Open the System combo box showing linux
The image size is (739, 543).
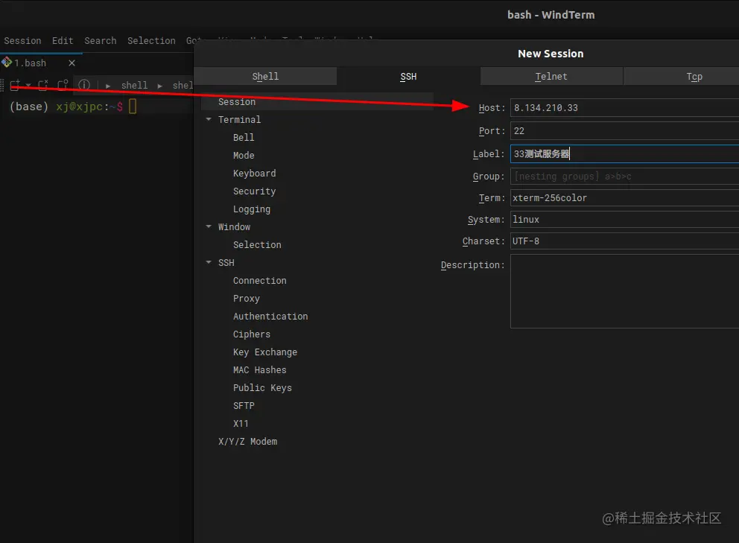click(x=624, y=220)
